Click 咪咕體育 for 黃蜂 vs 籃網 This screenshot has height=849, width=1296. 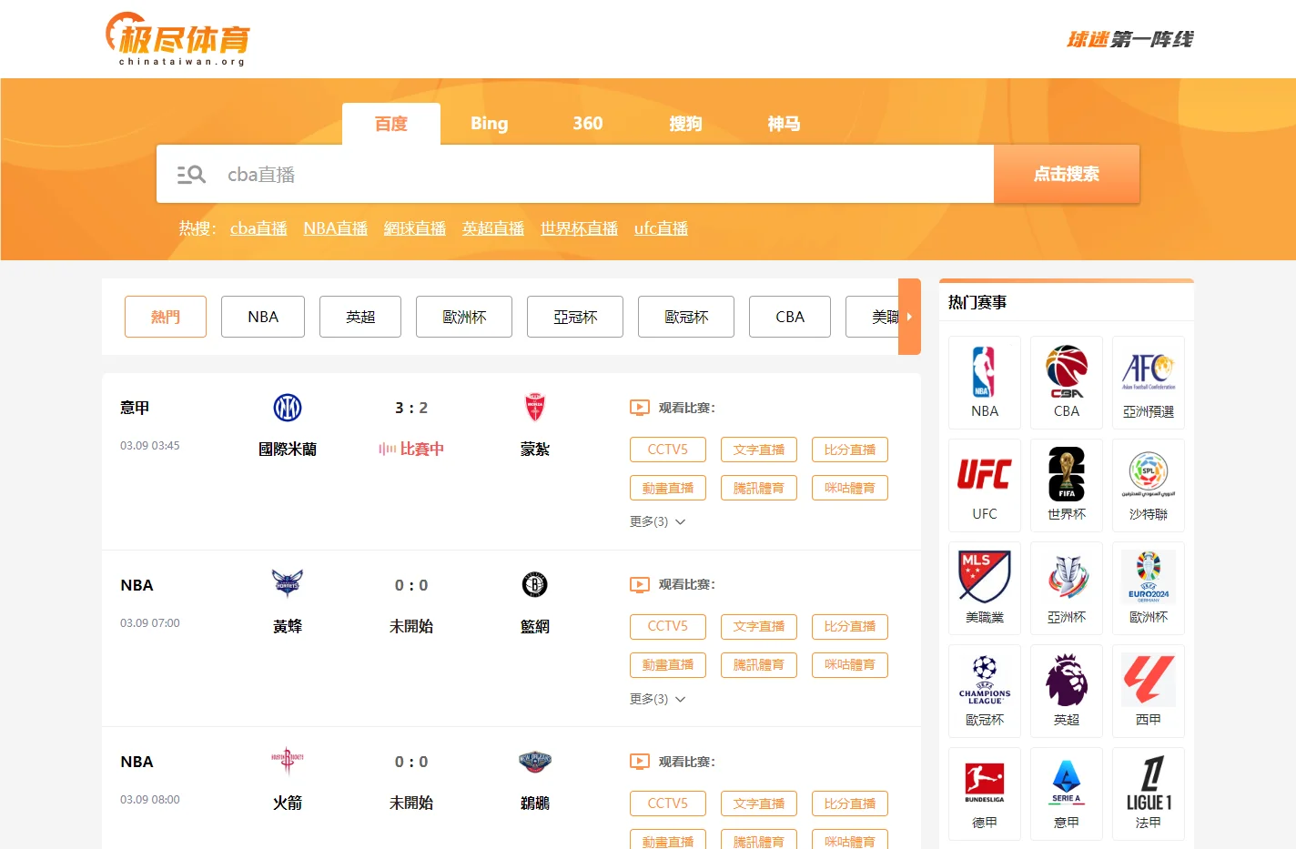(x=850, y=665)
